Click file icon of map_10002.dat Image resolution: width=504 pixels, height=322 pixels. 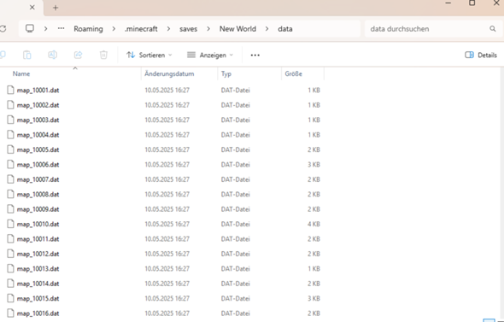[x=10, y=105]
